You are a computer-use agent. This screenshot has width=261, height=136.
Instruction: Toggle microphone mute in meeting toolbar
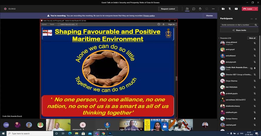tap(229, 9)
